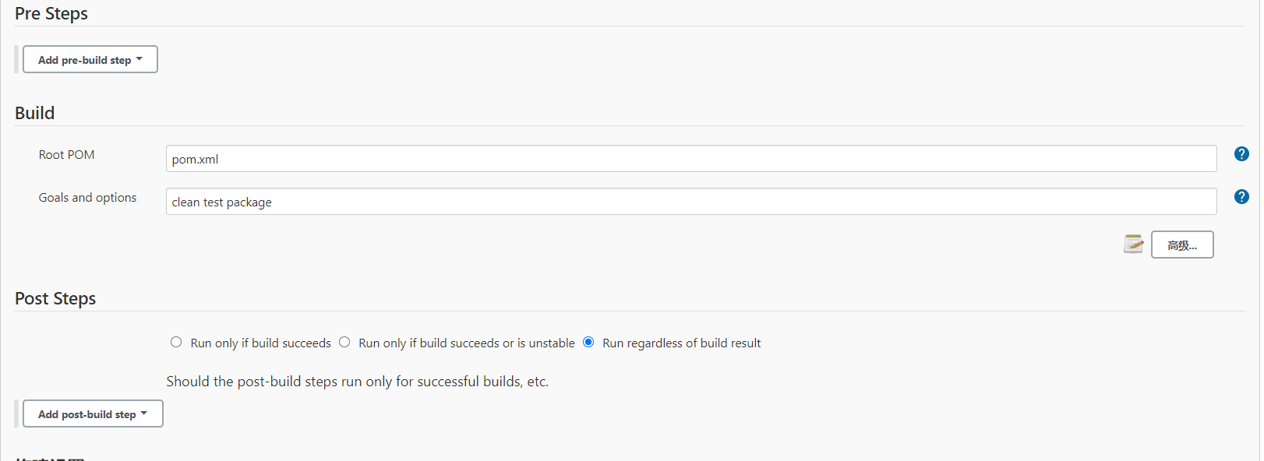Screen dimensions: 1264x461
Task: Click the Goals field with clean test package
Action: click(691, 202)
